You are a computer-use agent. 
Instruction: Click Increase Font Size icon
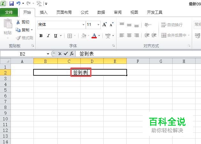104,24
